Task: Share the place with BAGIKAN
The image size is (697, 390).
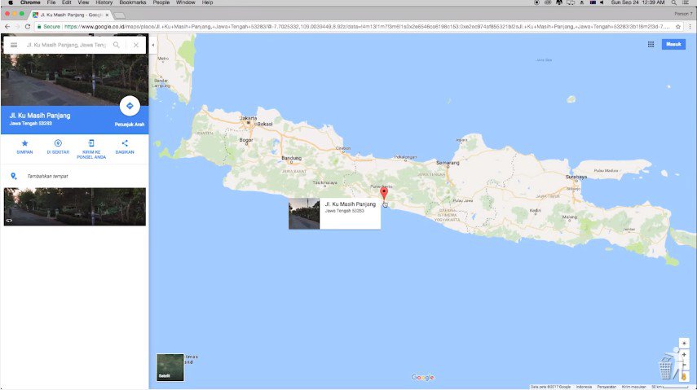Action: pyautogui.click(x=125, y=146)
